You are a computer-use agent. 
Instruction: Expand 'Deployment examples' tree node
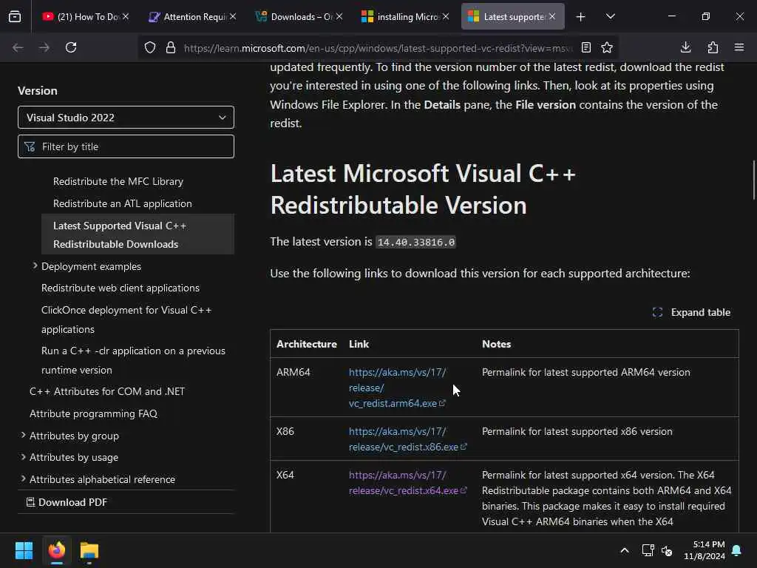[x=35, y=266]
